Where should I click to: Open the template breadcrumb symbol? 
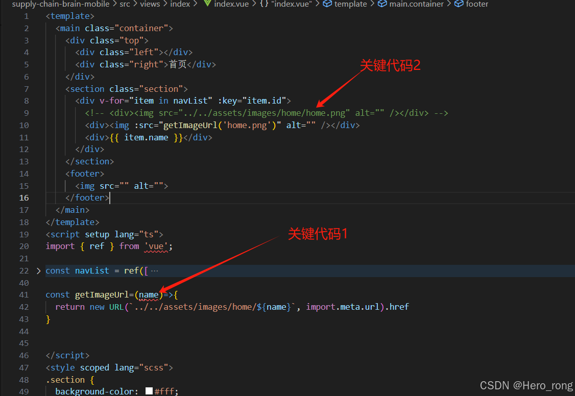coord(351,4)
